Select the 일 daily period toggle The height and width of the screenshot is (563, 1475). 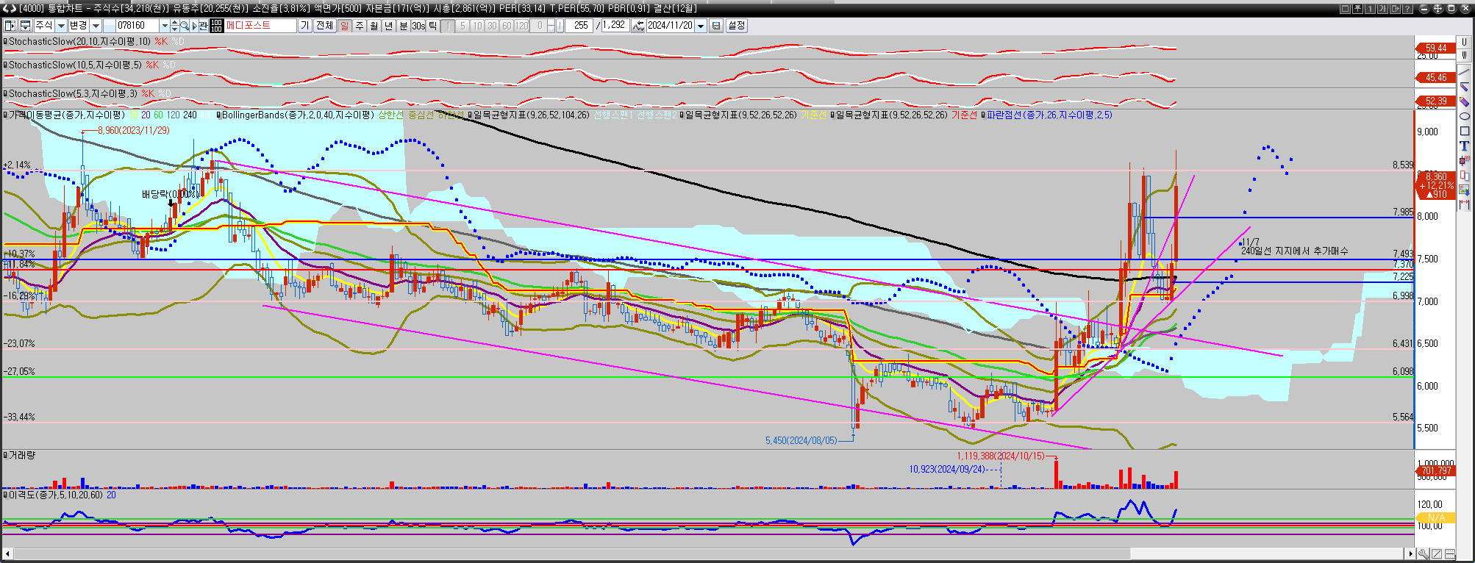coord(345,26)
